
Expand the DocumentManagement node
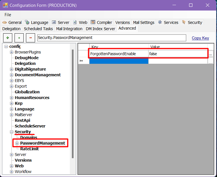pyautogui.click(x=12, y=75)
